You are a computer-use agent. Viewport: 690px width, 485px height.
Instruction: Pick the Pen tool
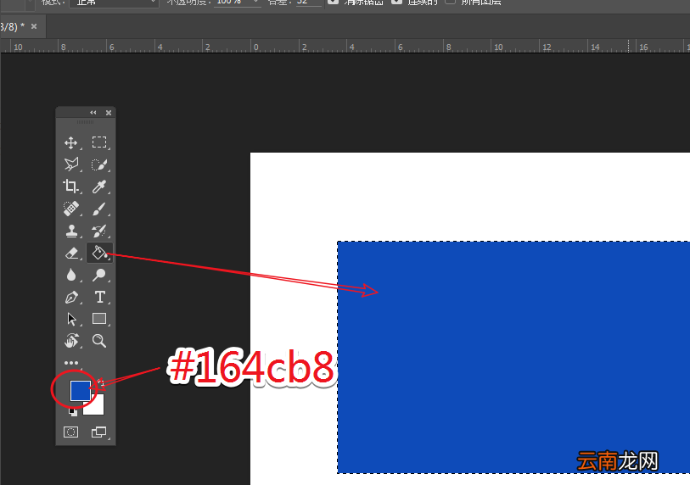pos(71,298)
